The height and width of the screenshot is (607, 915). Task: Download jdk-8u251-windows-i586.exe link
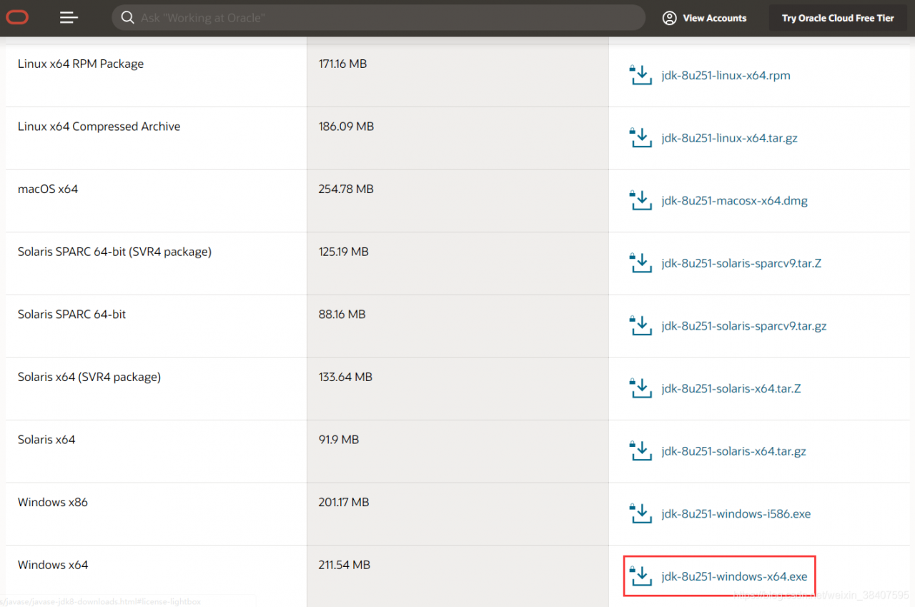tap(736, 514)
